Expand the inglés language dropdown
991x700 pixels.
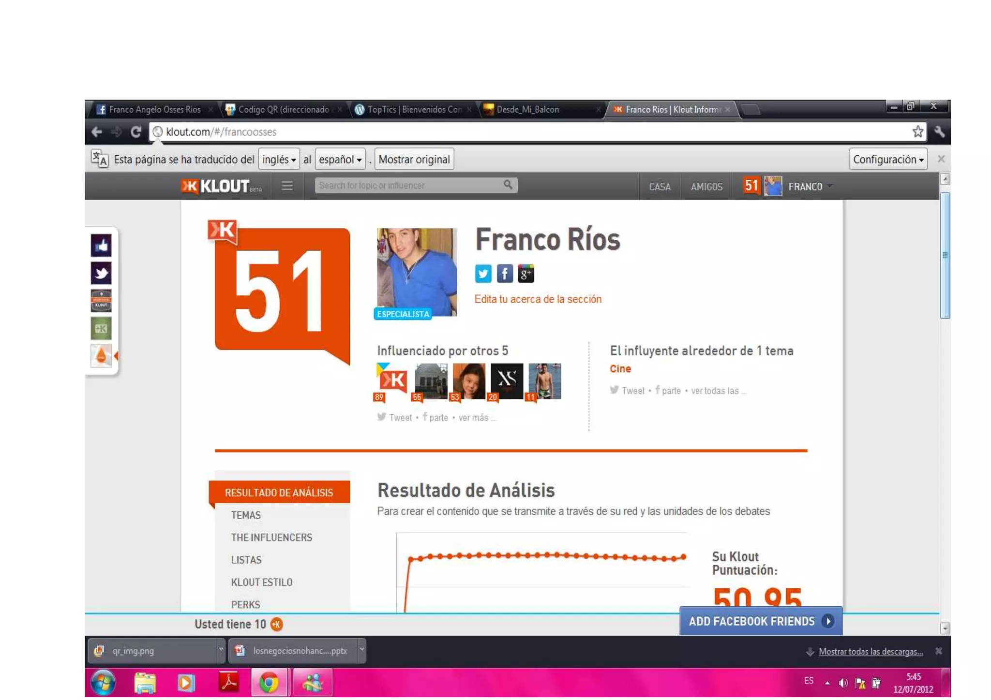click(279, 160)
